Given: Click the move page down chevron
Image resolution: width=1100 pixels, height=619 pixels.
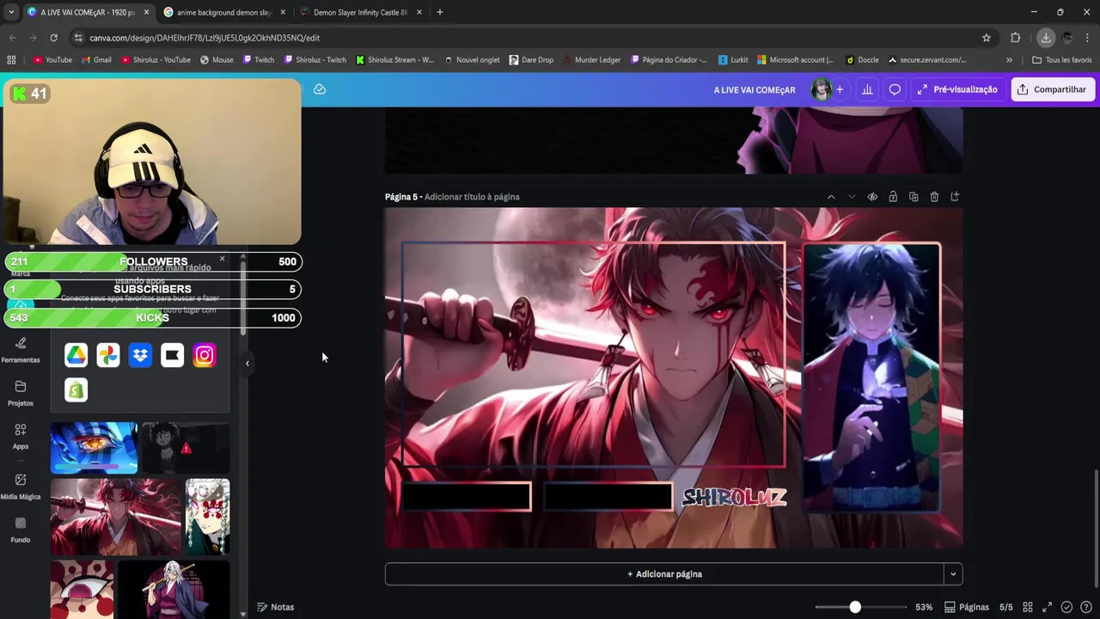Looking at the screenshot, I should [852, 197].
